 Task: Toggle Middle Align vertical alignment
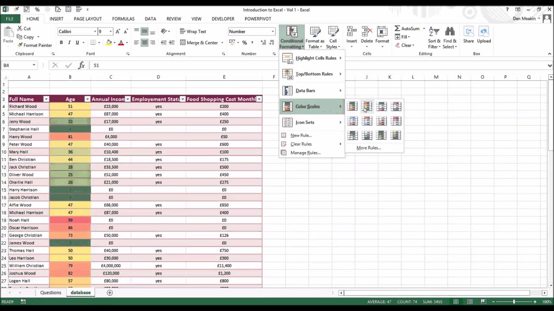[145, 32]
